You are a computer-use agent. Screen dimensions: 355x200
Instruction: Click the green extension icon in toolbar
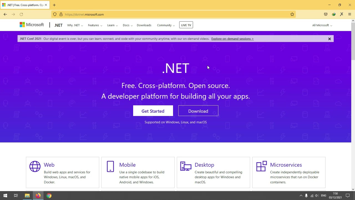(x=334, y=14)
